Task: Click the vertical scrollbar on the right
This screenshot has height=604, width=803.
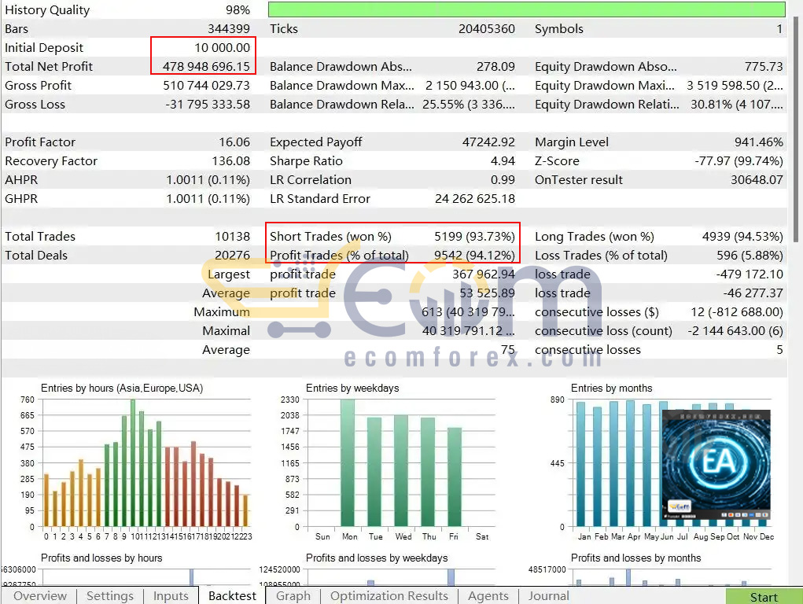Action: 796,157
